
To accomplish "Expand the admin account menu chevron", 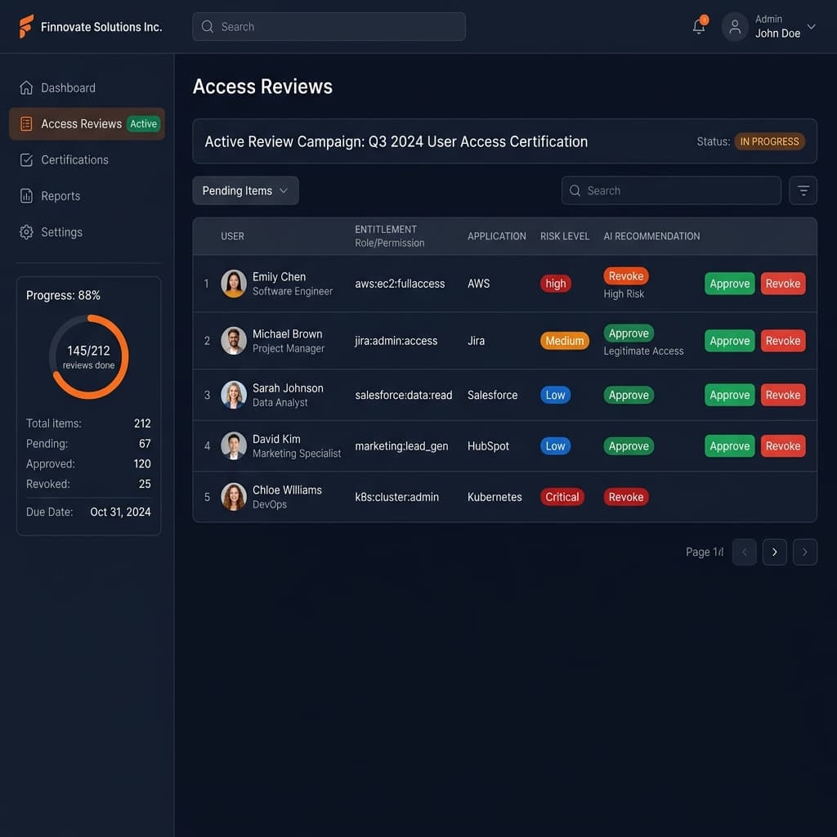I will [811, 27].
